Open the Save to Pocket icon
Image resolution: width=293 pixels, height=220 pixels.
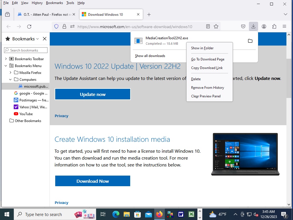point(243,27)
